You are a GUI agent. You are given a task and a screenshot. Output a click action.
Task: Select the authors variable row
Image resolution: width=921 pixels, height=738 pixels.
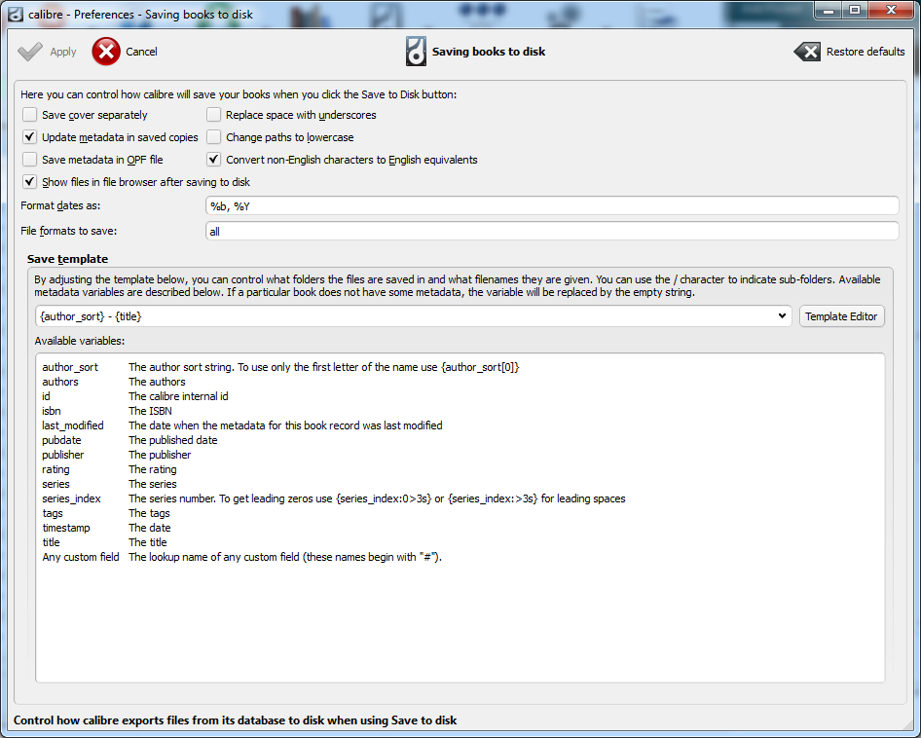pos(114,382)
